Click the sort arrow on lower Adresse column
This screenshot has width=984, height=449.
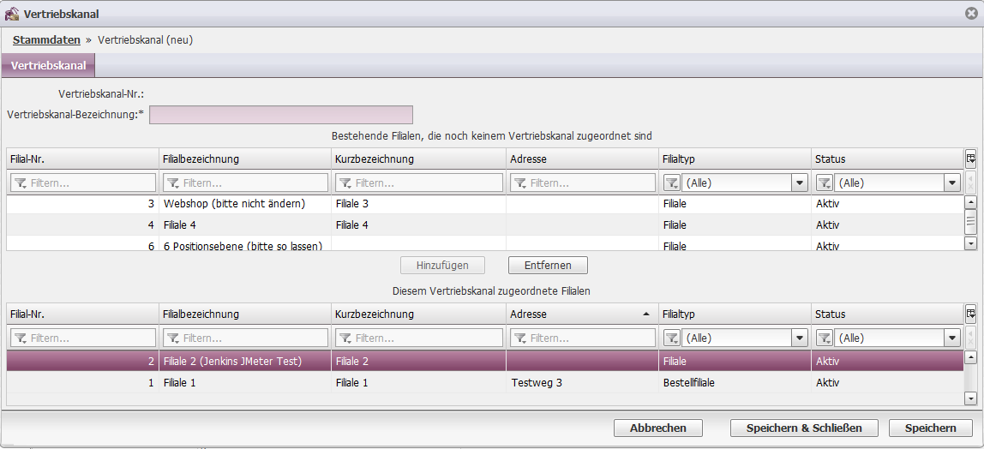click(x=646, y=314)
